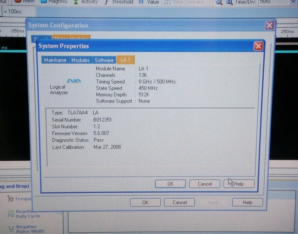Click the Channels value 136
Screen dimensions: 298x234
tap(143, 75)
